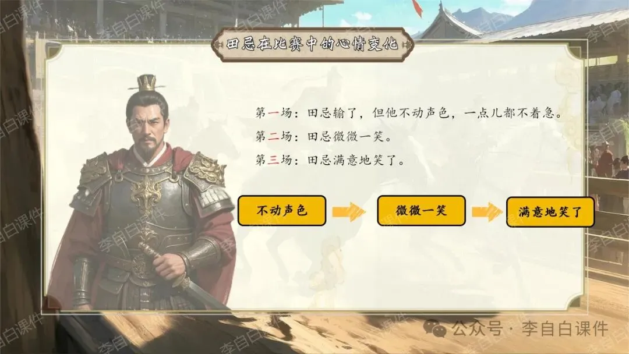Click the text line 第一场
Screen dimensions: 629x354
click(409, 112)
